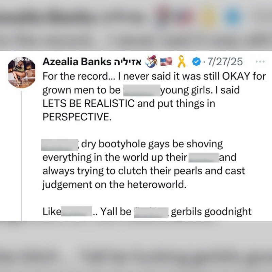272x272 pixels.
Task: Click the "gerbils goodnight" text
Action: tap(211, 212)
